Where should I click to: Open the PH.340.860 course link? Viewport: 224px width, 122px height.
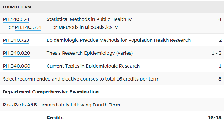[x=16, y=66]
